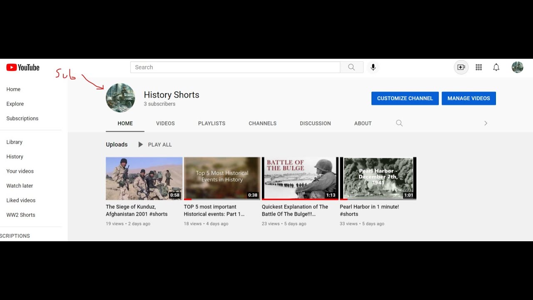This screenshot has height=300, width=533.
Task: Open Top 5 Most Historical Events thumbnail
Action: point(222,178)
